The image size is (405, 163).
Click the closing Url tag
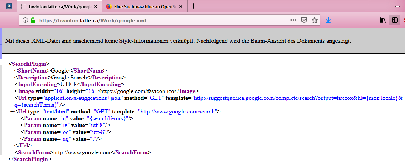coord(23,146)
